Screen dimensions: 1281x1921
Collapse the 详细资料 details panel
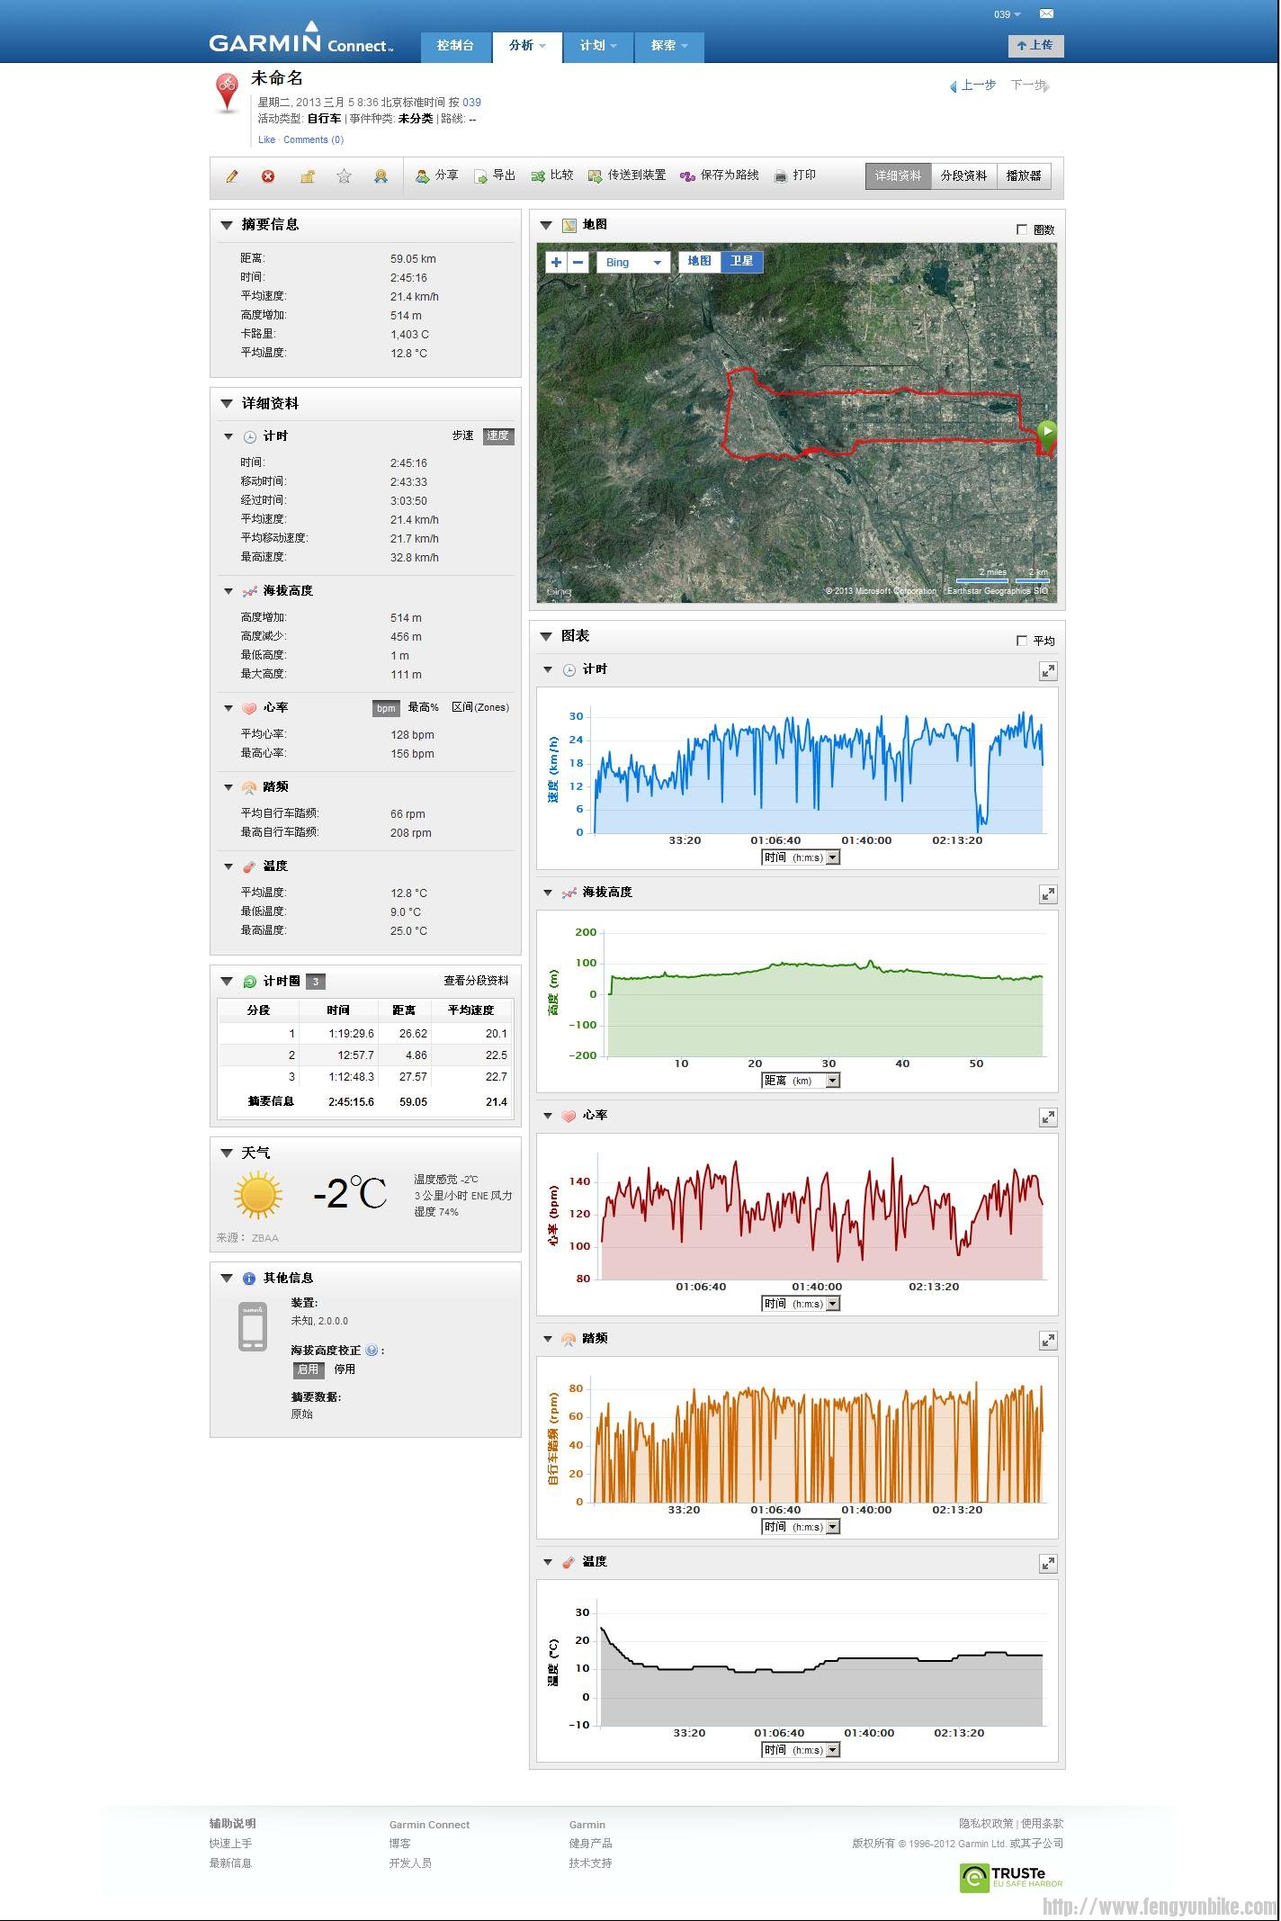point(227,403)
